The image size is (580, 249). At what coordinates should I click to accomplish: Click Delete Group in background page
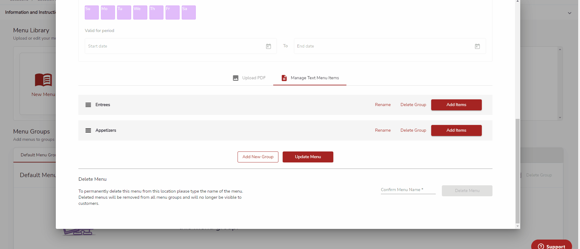click(539, 175)
